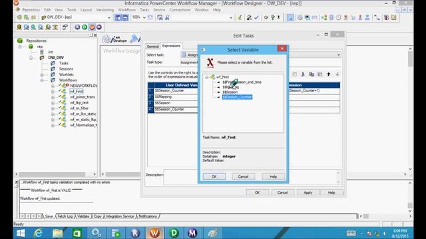426x239 pixels.
Task: Collapse the DW_DEV folder node
Action: point(31,58)
